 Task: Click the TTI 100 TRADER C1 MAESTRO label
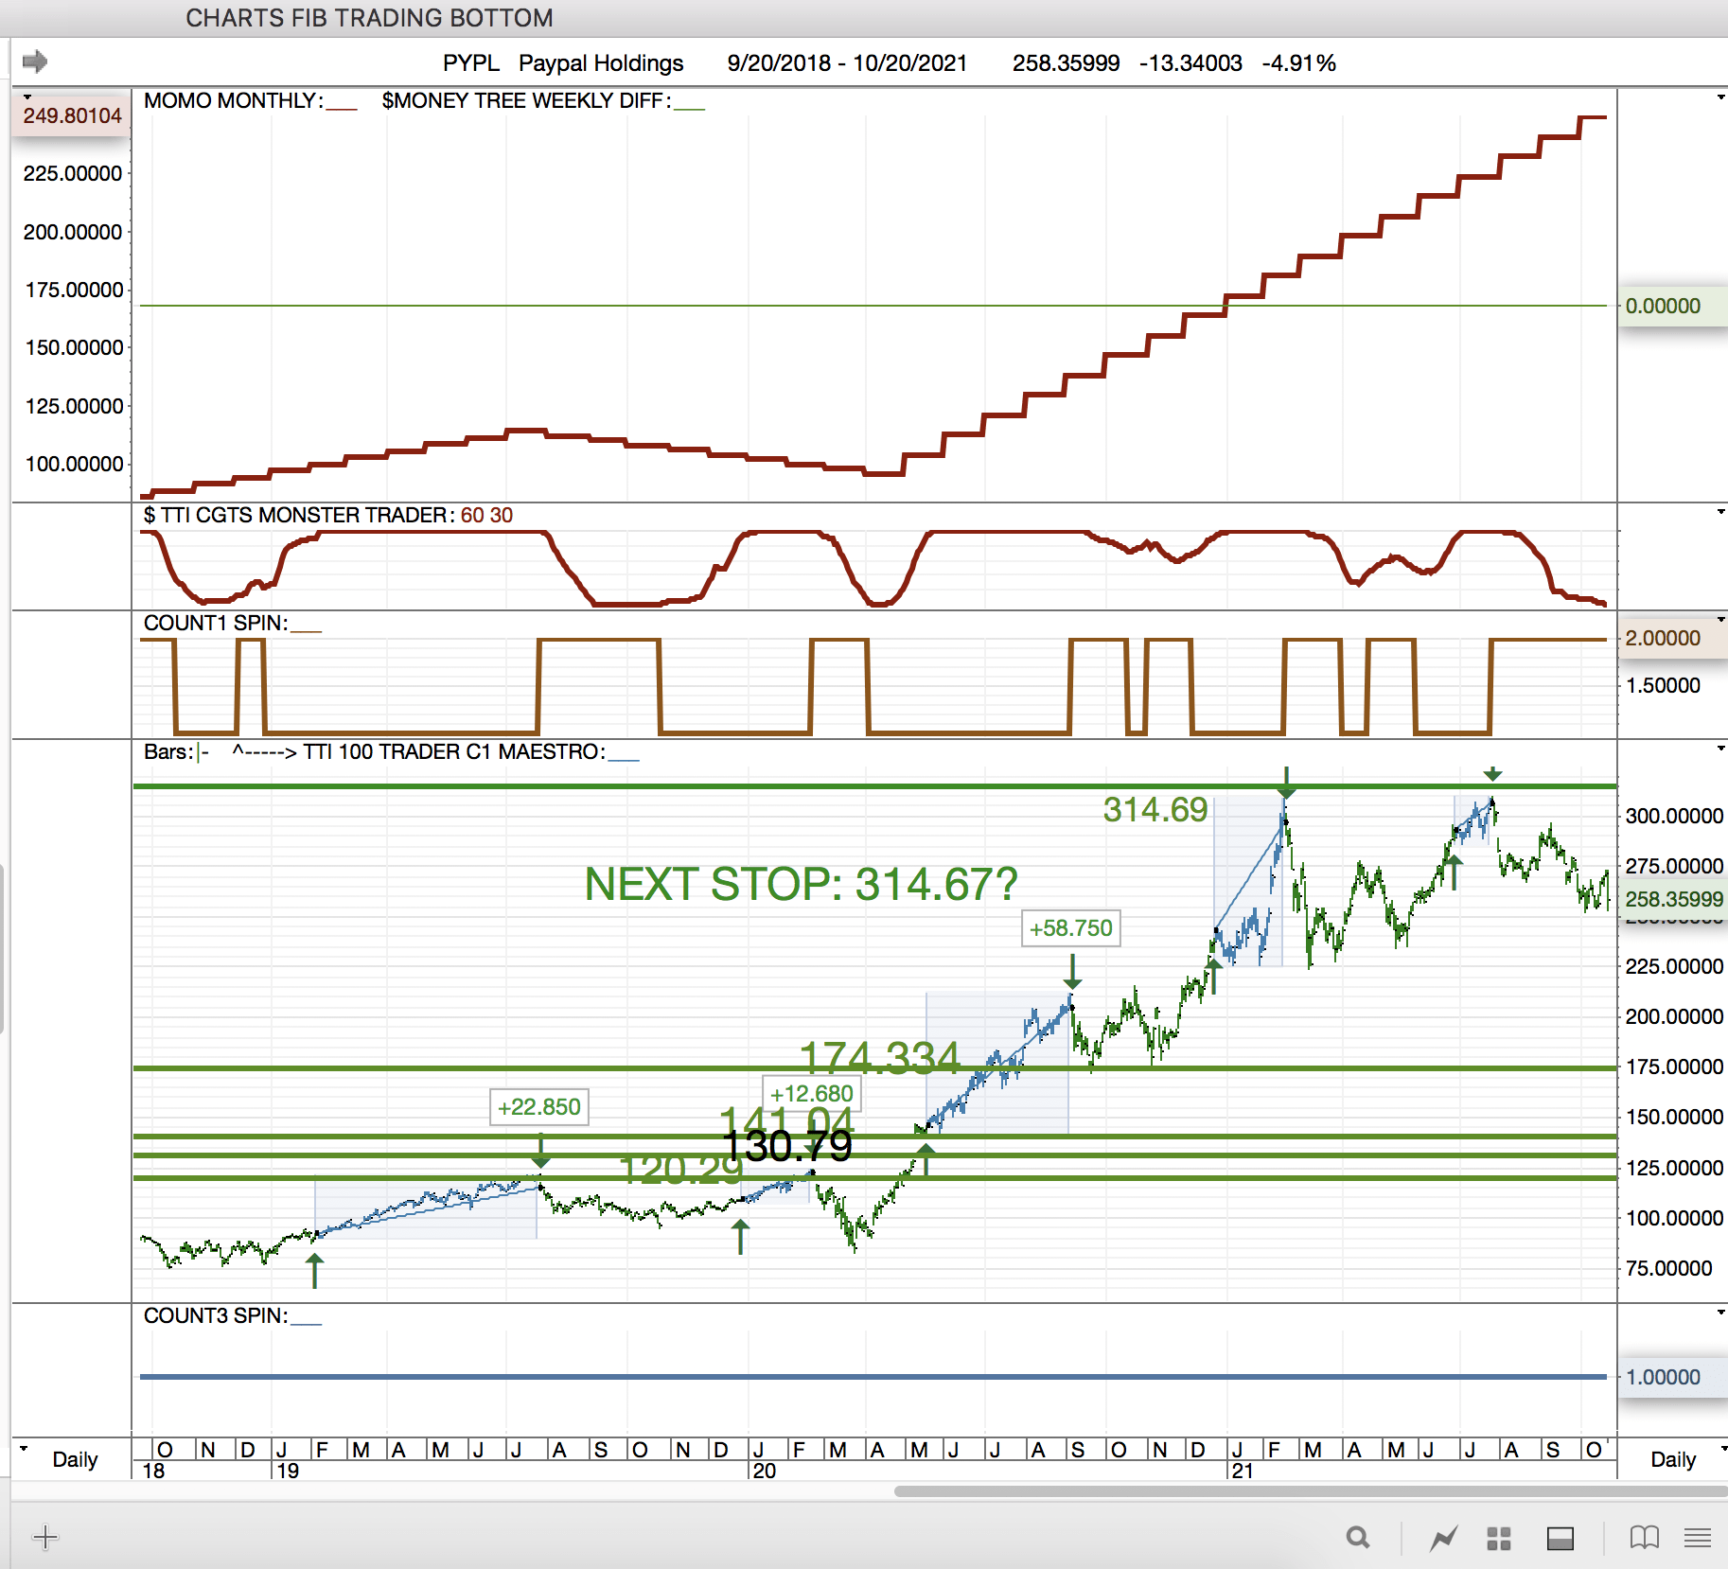[x=454, y=751]
